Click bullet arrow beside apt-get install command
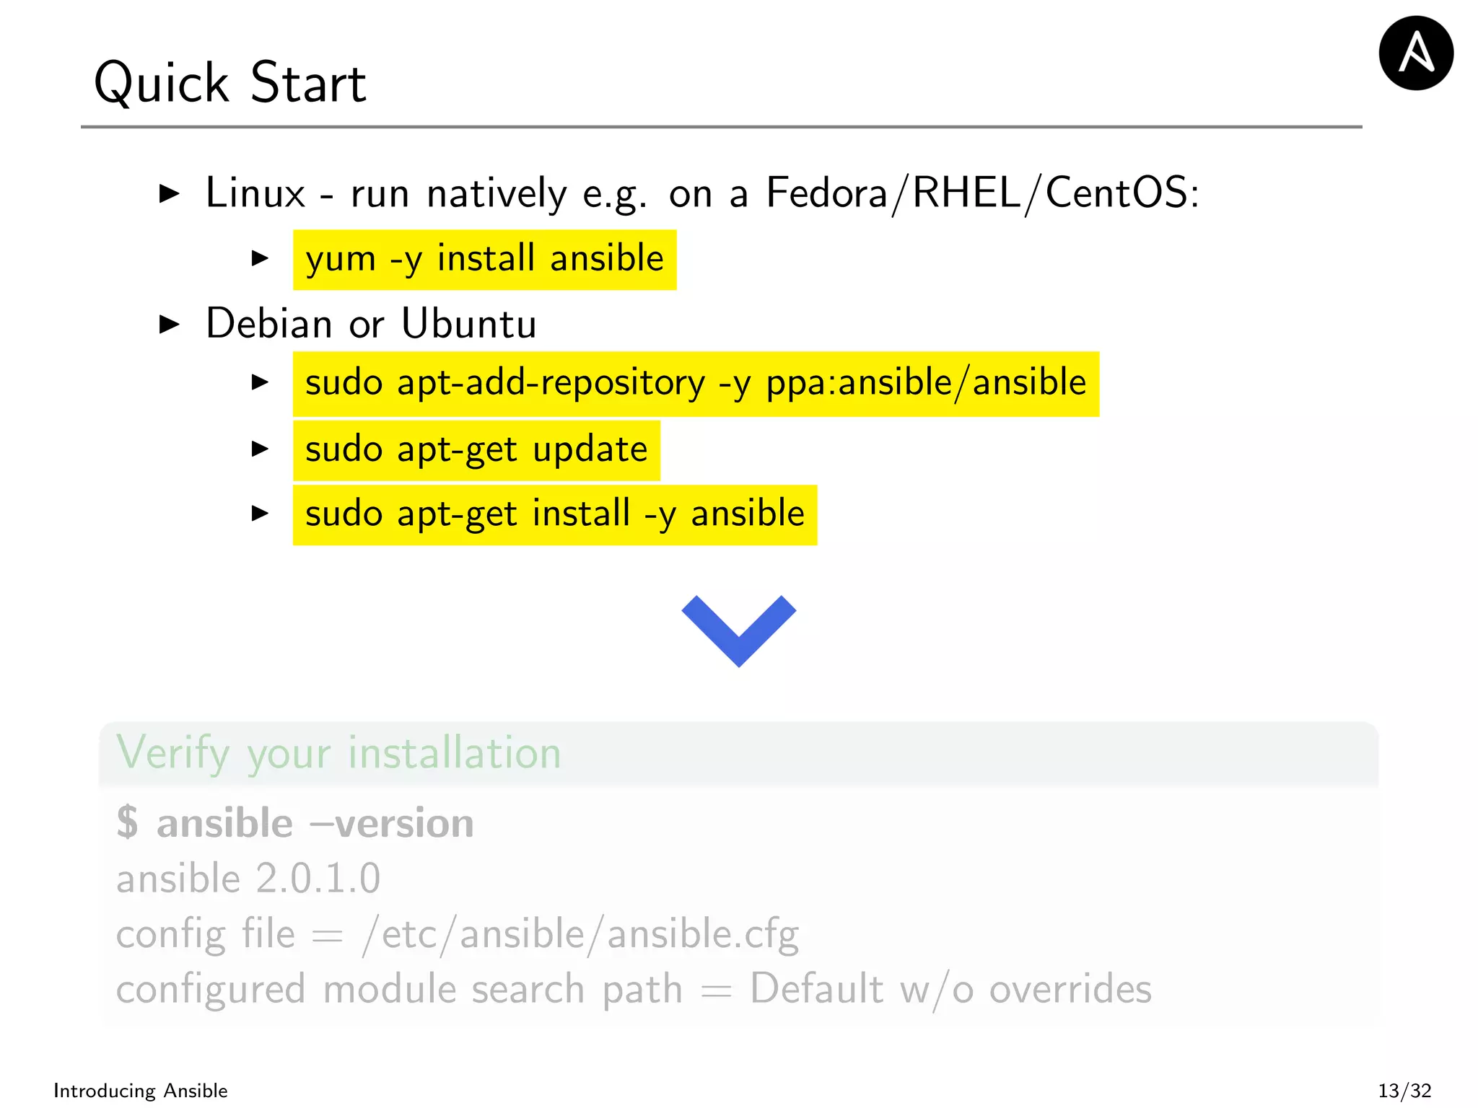 (x=260, y=514)
